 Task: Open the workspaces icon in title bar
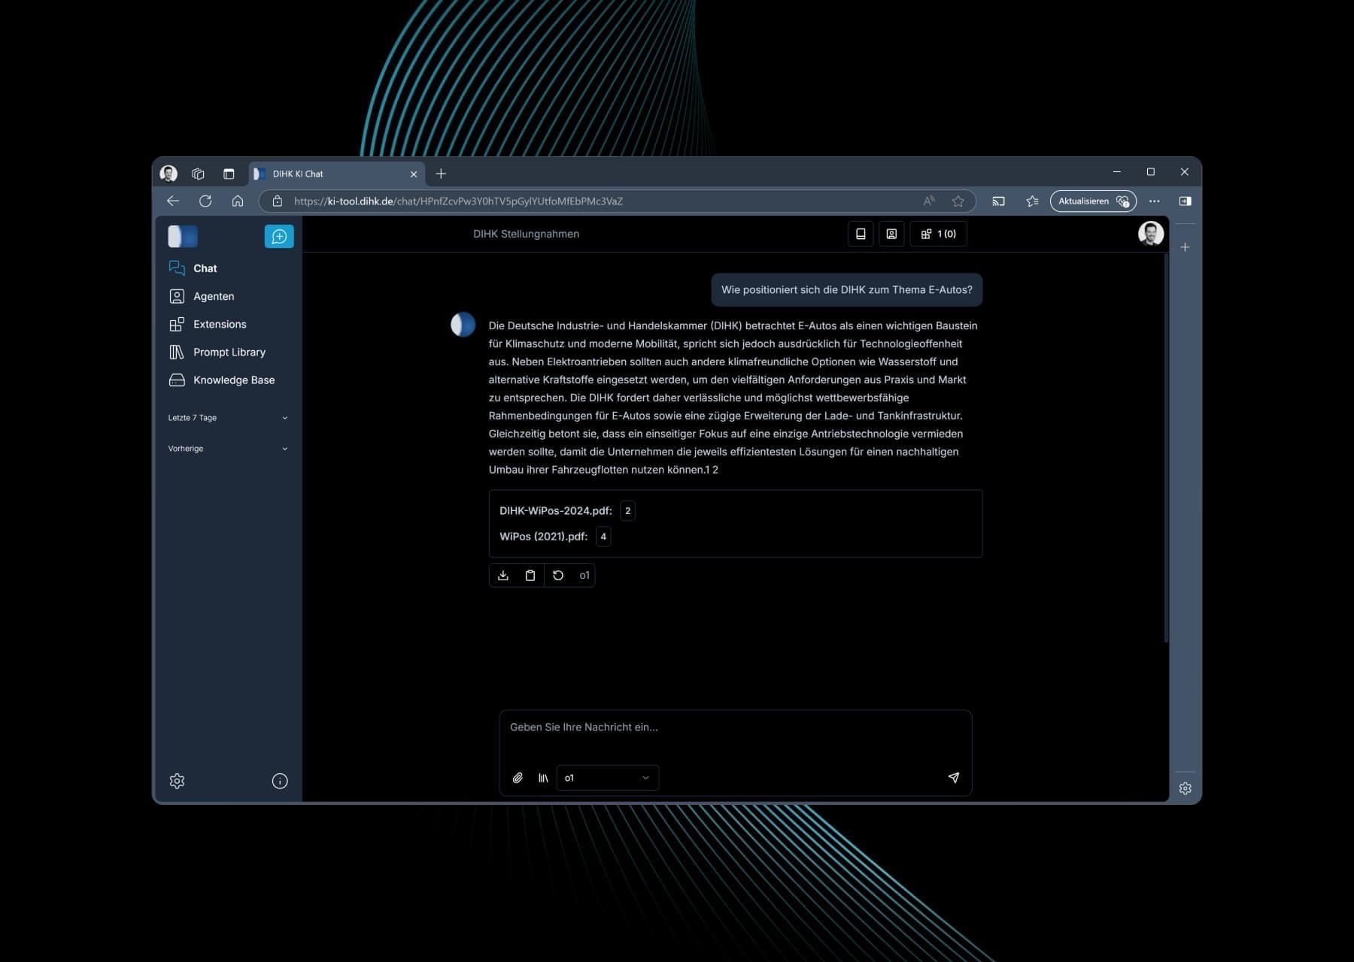(x=198, y=174)
